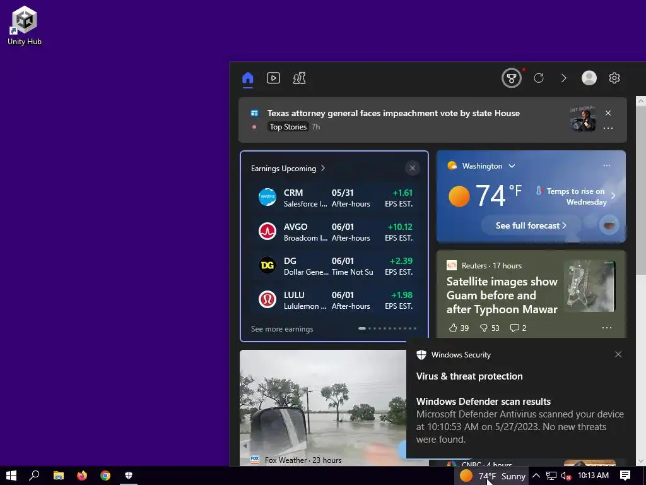Dislike the Reuters Guam article
This screenshot has width=646, height=485.
point(490,328)
